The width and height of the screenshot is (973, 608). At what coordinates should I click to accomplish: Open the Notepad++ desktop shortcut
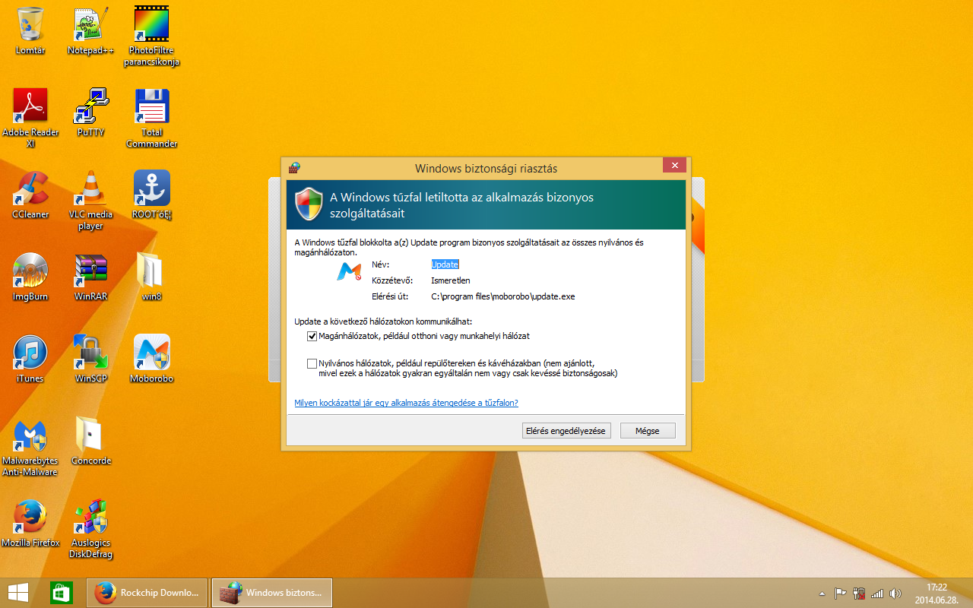coord(90,25)
